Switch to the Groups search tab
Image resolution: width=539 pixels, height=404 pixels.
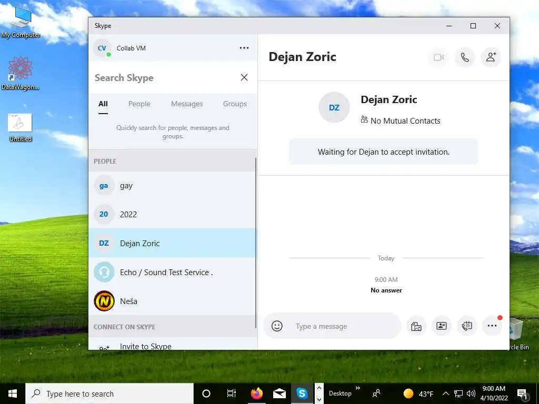(235, 104)
